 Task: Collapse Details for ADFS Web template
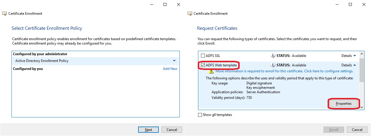tap(349, 65)
